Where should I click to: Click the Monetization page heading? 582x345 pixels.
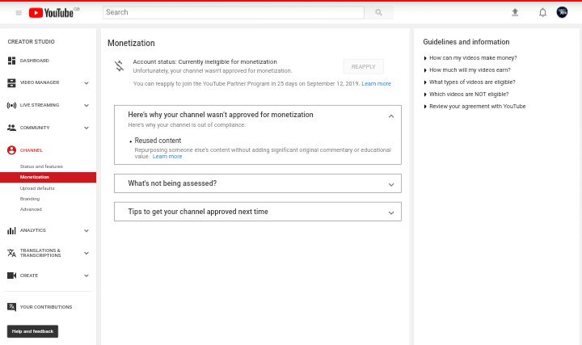(131, 43)
